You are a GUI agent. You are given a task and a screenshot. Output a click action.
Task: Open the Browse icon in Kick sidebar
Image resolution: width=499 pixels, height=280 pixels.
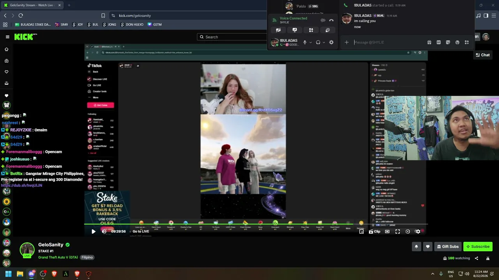pyautogui.click(x=6, y=61)
